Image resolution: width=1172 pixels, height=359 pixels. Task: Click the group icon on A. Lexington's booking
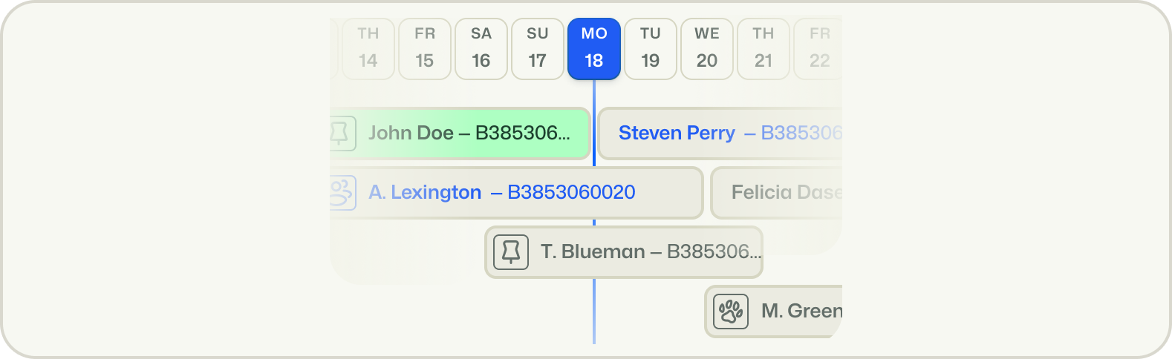pyautogui.click(x=342, y=193)
